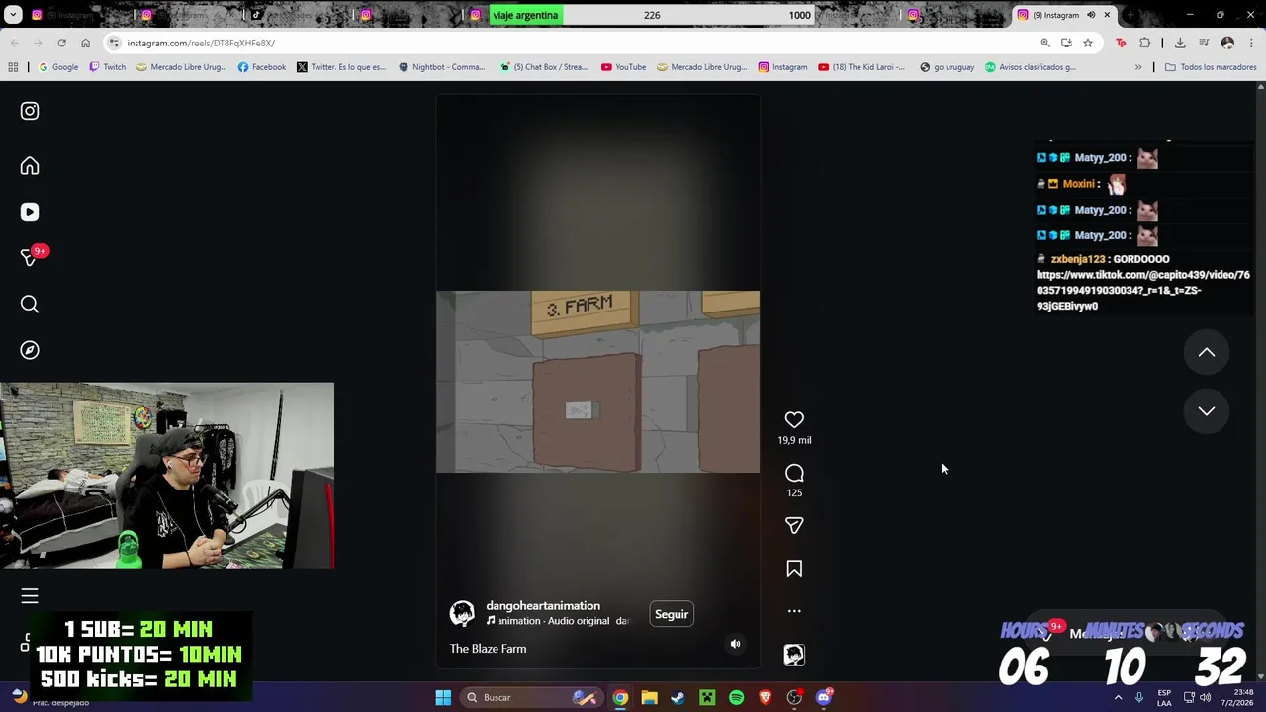Click the dangoheartanimation profile avatar
The height and width of the screenshot is (712, 1266).
coord(462,614)
